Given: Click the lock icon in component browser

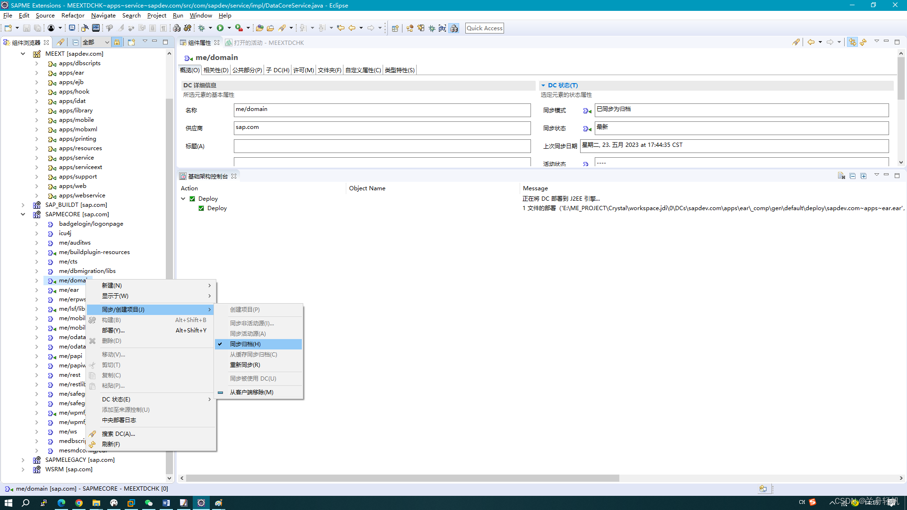Looking at the screenshot, I should point(117,42).
